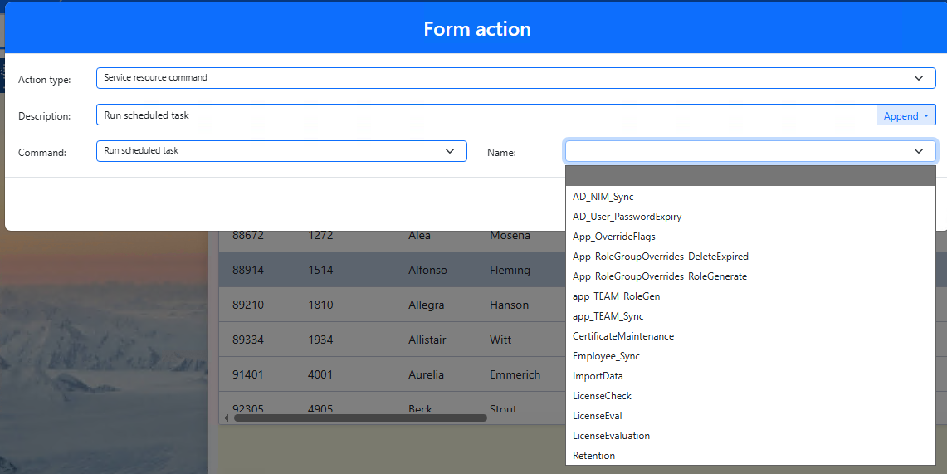Click the Alfonso name cell
This screenshot has height=474, width=947.
point(427,270)
